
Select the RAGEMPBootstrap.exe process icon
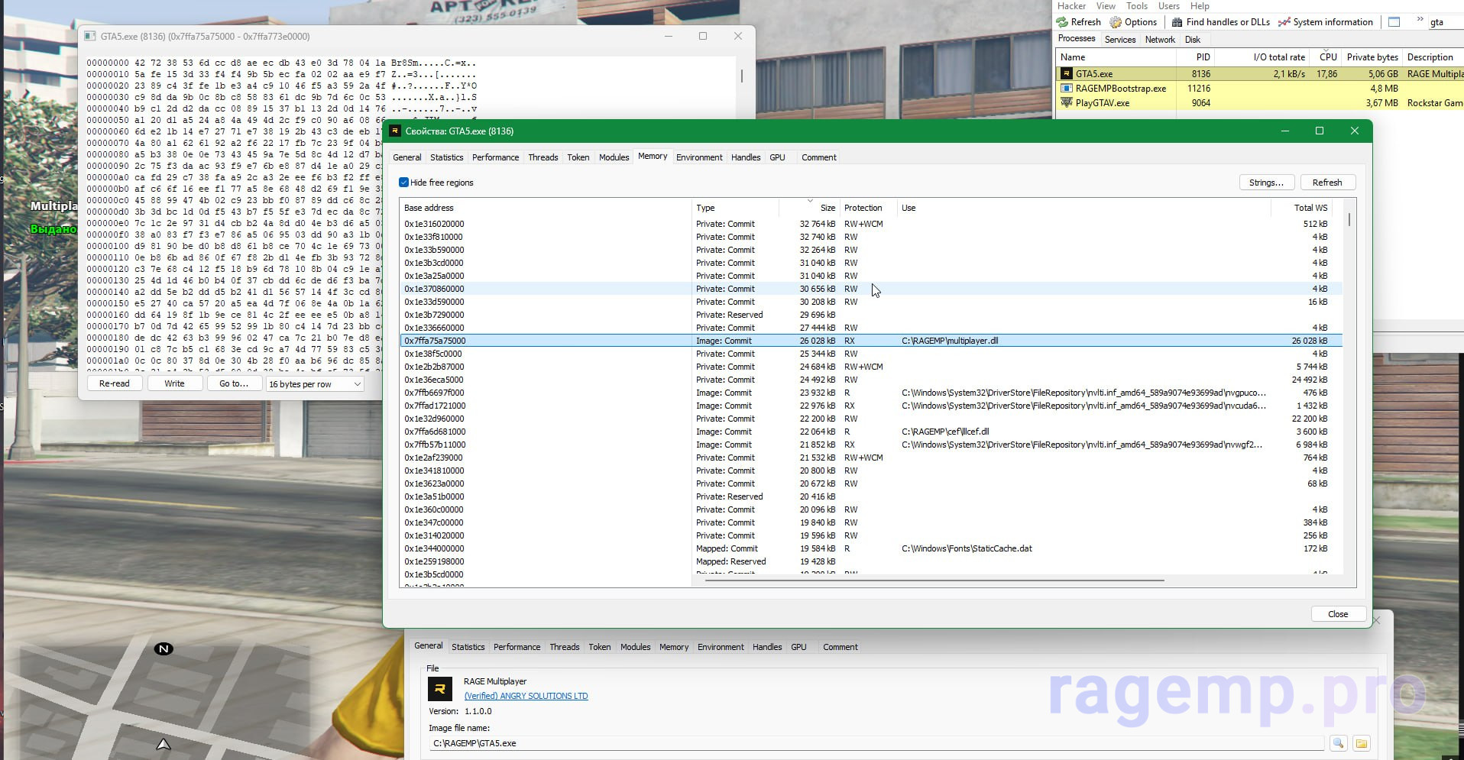1066,89
